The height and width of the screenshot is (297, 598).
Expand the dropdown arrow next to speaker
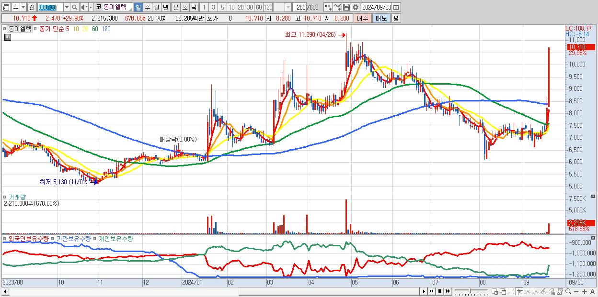tap(91, 7)
